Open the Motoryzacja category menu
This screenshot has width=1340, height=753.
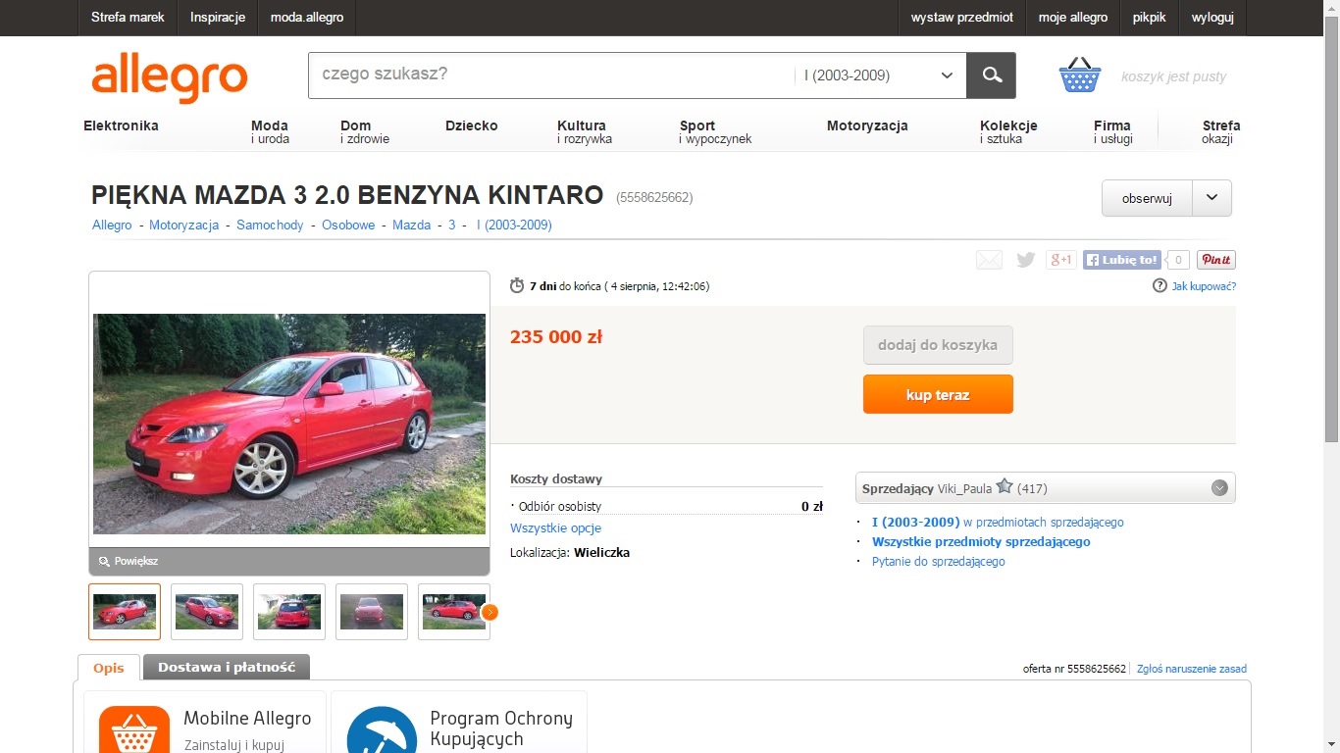[x=867, y=125]
